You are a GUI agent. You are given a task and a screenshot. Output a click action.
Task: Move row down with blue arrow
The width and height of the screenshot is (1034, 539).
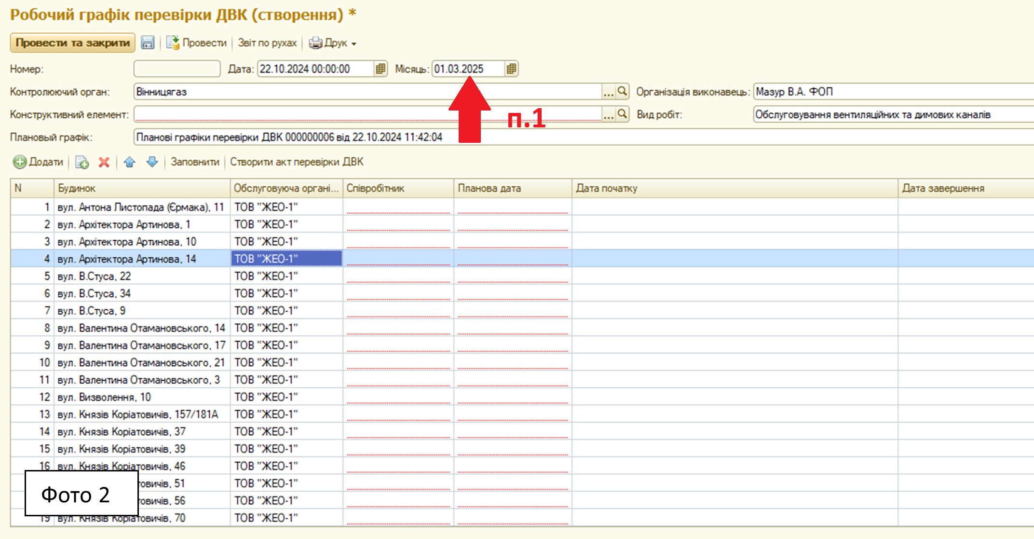[x=152, y=162]
